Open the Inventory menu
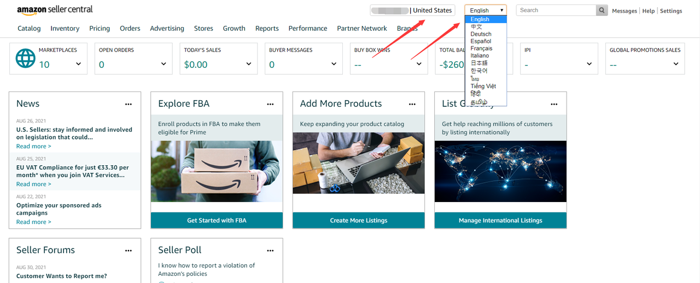Screen dimensions: 700x283 coord(65,28)
